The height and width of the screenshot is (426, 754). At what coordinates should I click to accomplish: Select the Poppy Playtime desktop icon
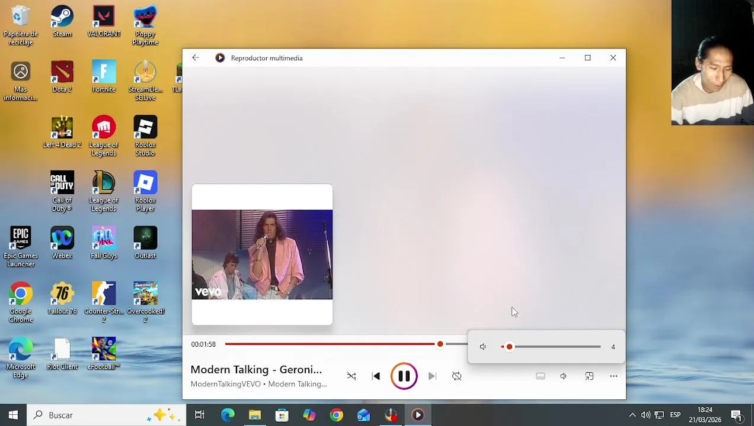tap(145, 26)
